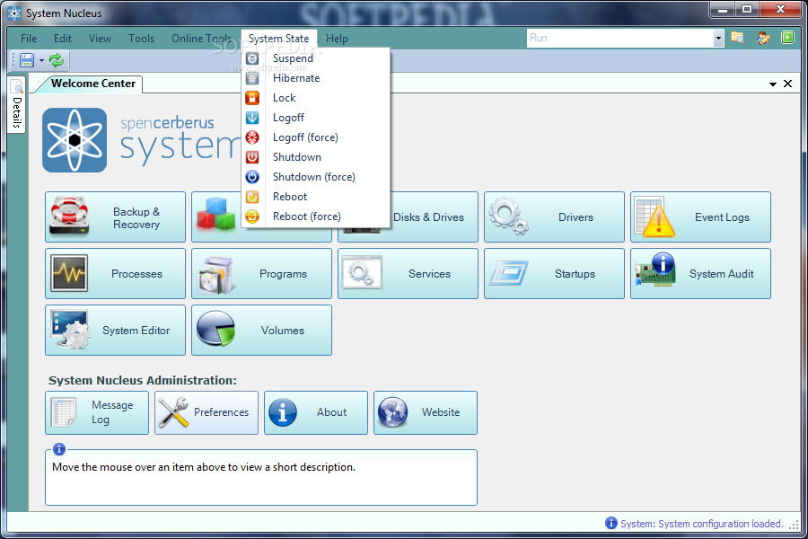Click the System Nucleus title bar icon
The width and height of the screenshot is (808, 539).
tap(14, 13)
